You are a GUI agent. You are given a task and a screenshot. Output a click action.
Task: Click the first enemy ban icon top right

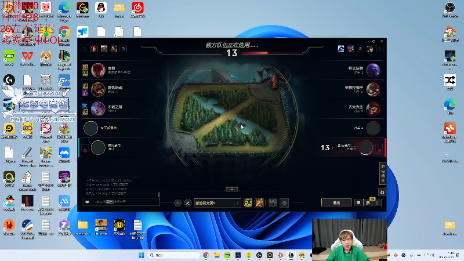pyautogui.click(x=341, y=49)
